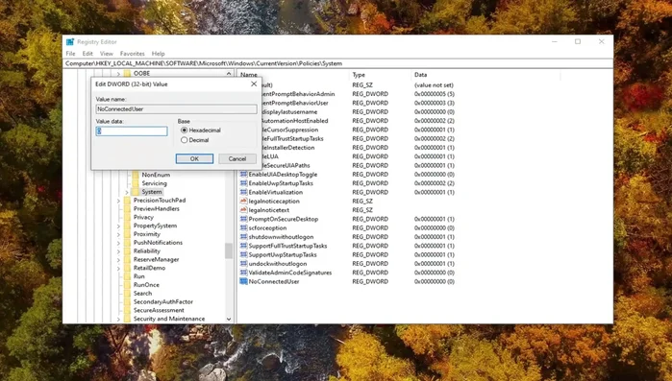Click the undockwithoutlogon DWORD icon

[x=243, y=263]
